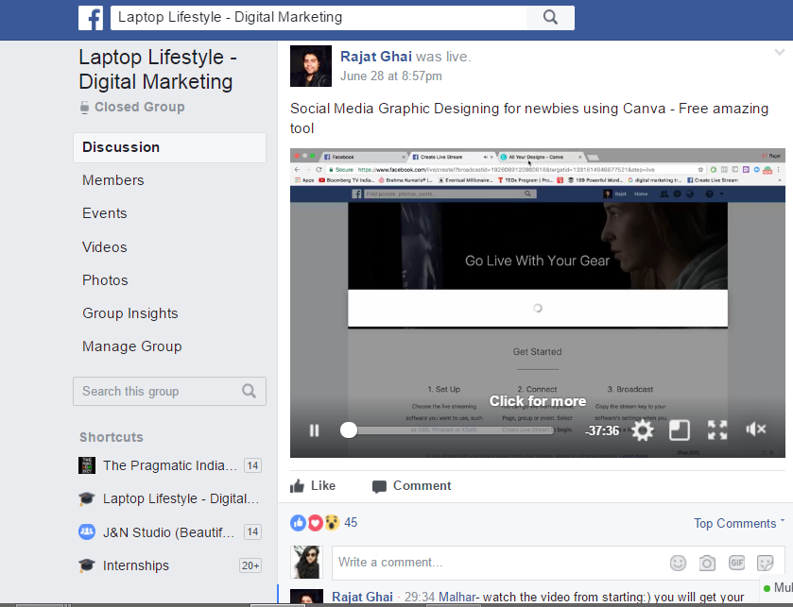793x607 pixels.
Task: Open Manage Group
Action: coord(132,346)
